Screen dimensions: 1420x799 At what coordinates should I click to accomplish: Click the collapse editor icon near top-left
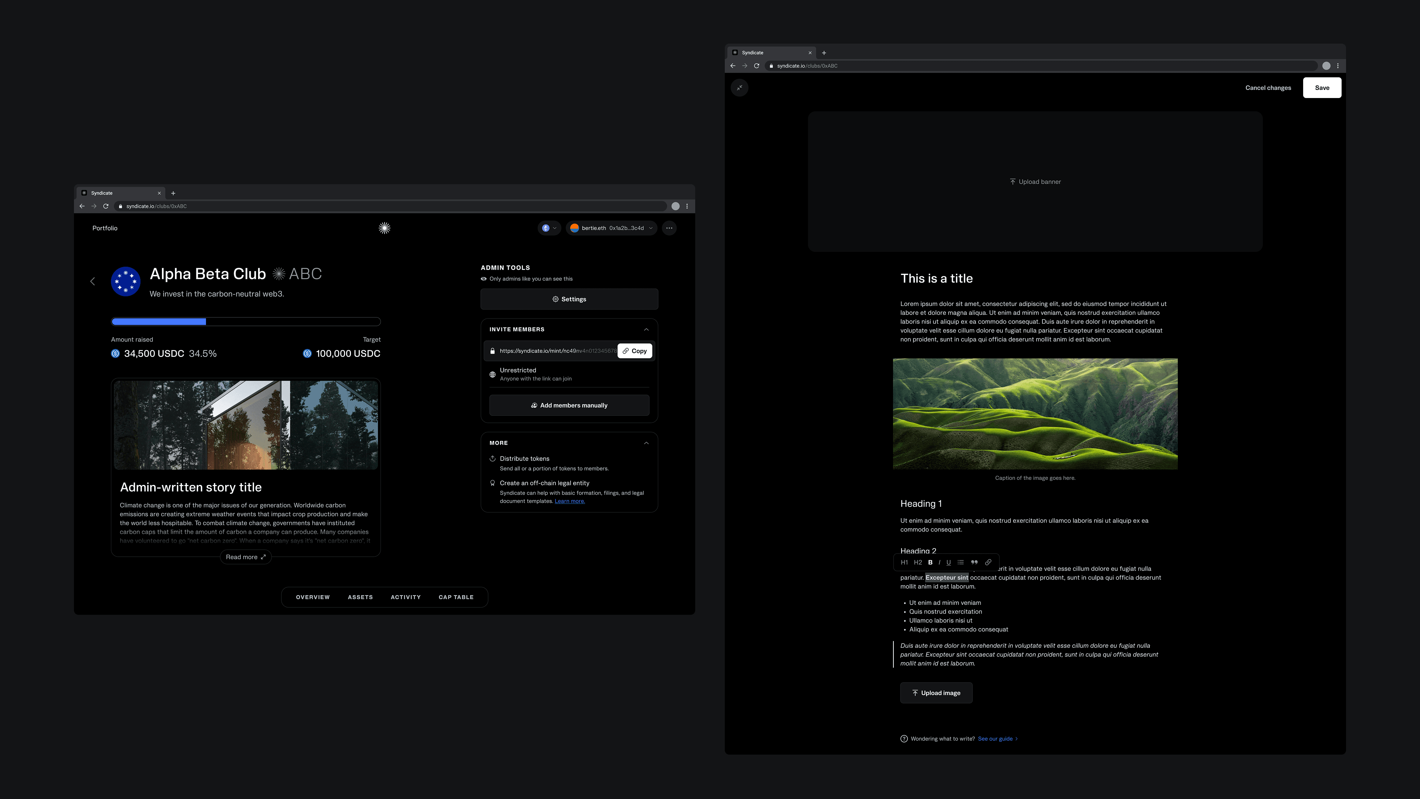click(740, 88)
